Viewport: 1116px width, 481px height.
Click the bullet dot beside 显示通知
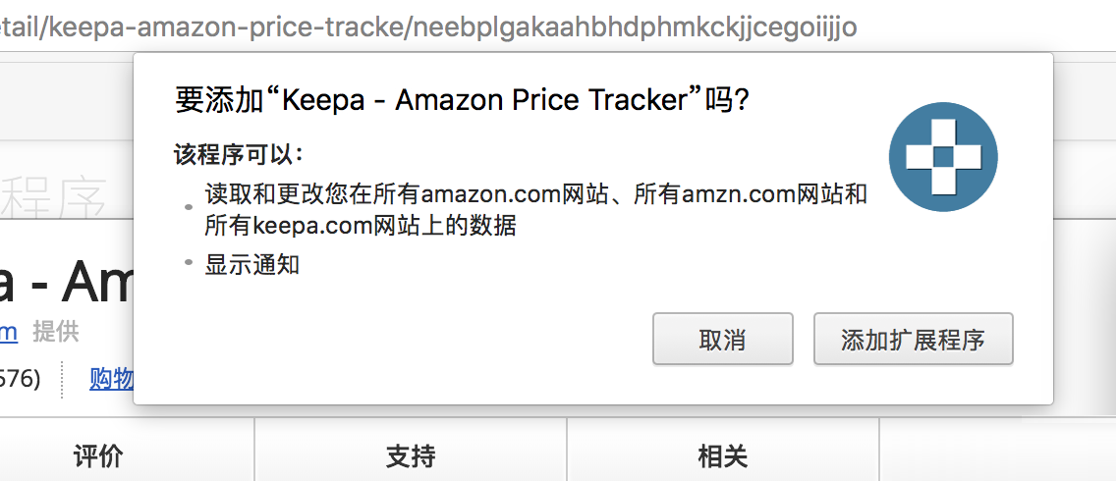click(x=189, y=262)
